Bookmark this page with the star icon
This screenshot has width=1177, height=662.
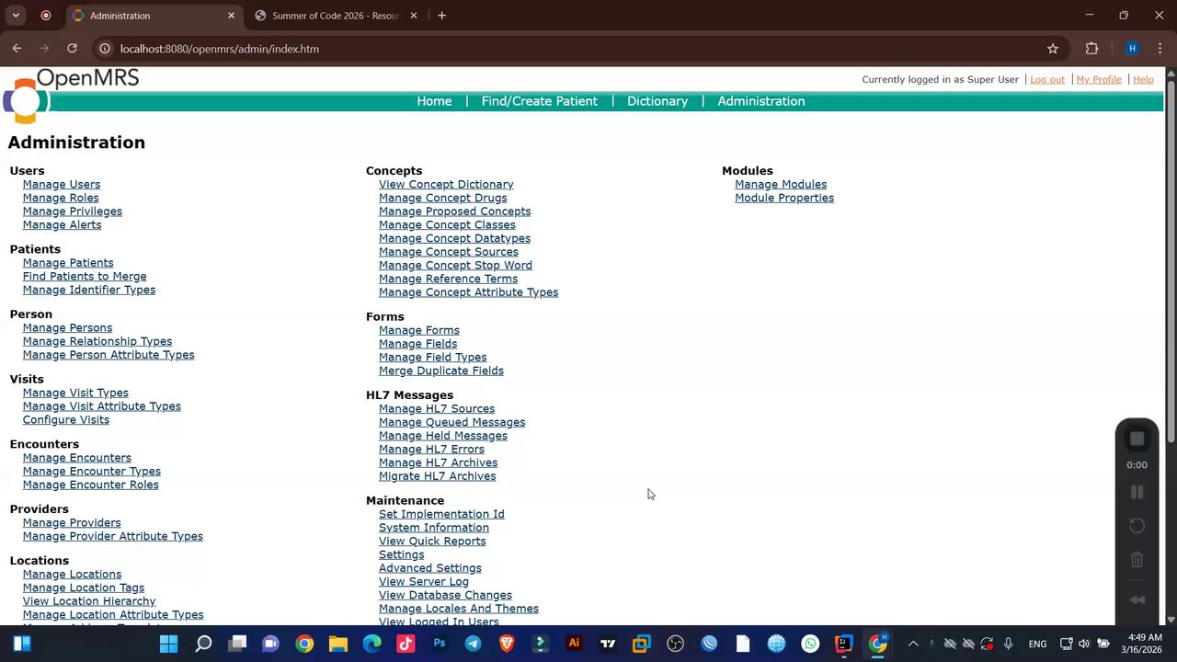point(1053,49)
